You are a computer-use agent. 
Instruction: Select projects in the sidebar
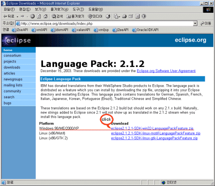point(18,61)
